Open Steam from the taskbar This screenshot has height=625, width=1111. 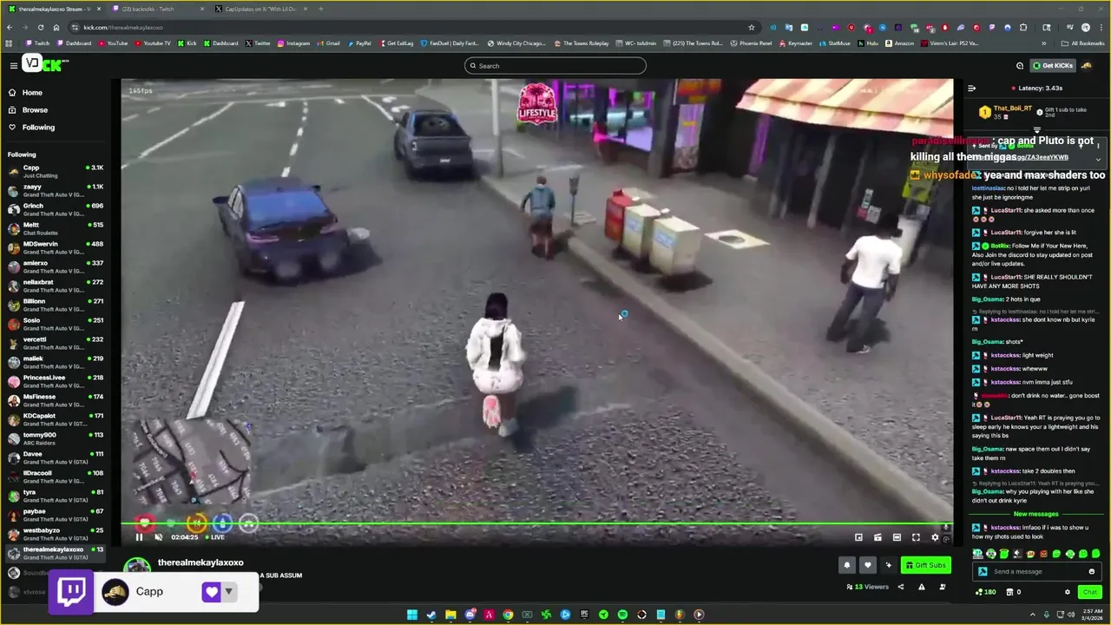[431, 615]
